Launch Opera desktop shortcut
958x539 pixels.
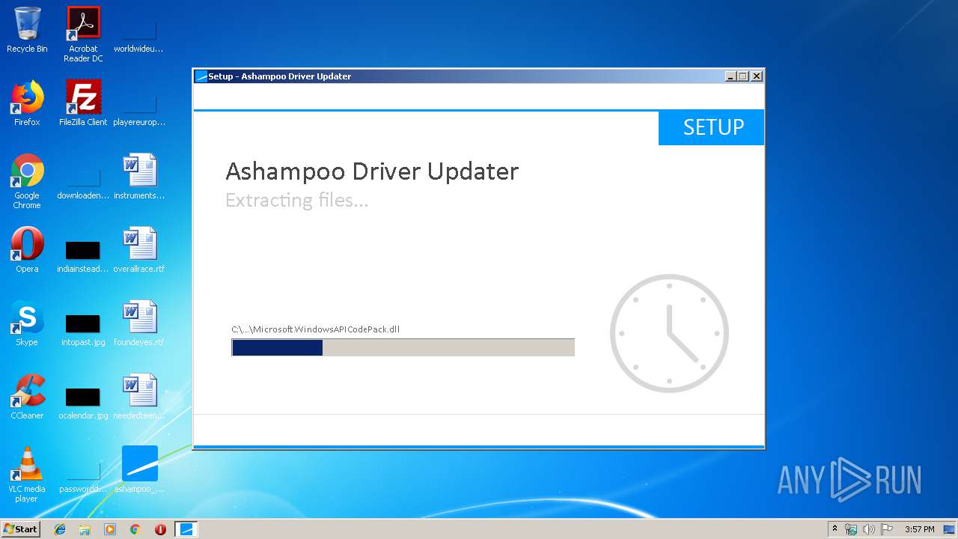pyautogui.click(x=27, y=250)
